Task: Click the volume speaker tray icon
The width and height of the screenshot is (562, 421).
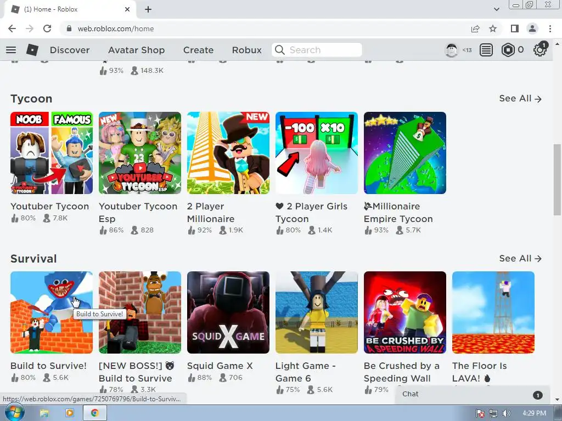Action: pyautogui.click(x=507, y=413)
